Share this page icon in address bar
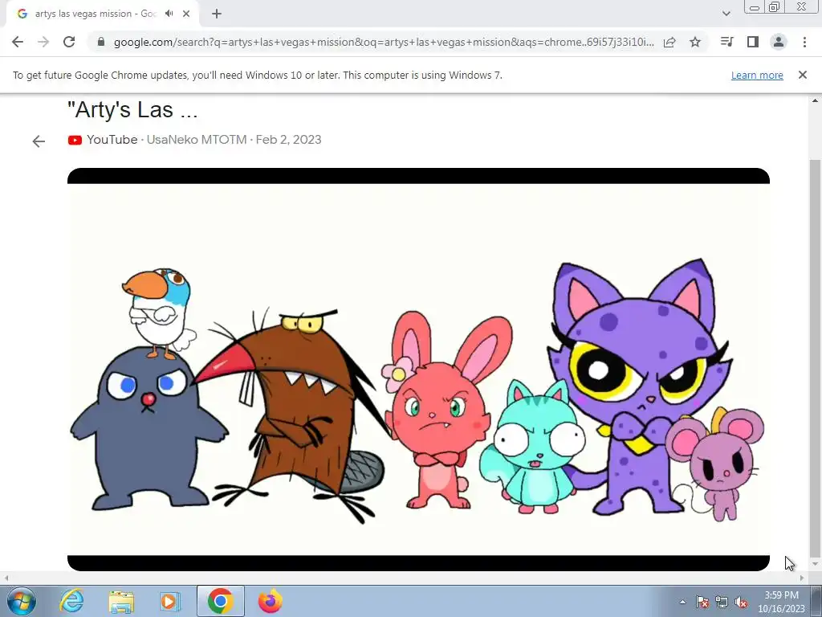The height and width of the screenshot is (617, 822). (669, 42)
